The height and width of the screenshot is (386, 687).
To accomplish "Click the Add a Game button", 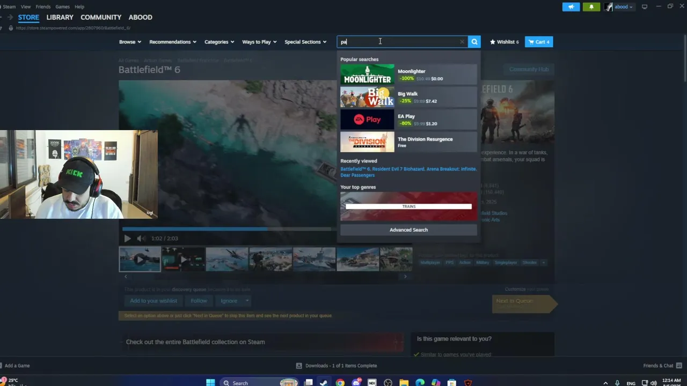I will pos(16,366).
